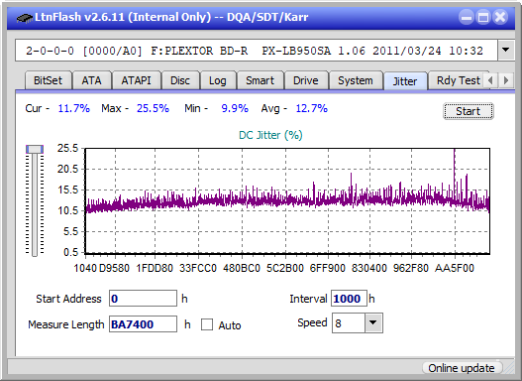Switch to the BitSet tab
This screenshot has height=381, width=522.
click(48, 80)
